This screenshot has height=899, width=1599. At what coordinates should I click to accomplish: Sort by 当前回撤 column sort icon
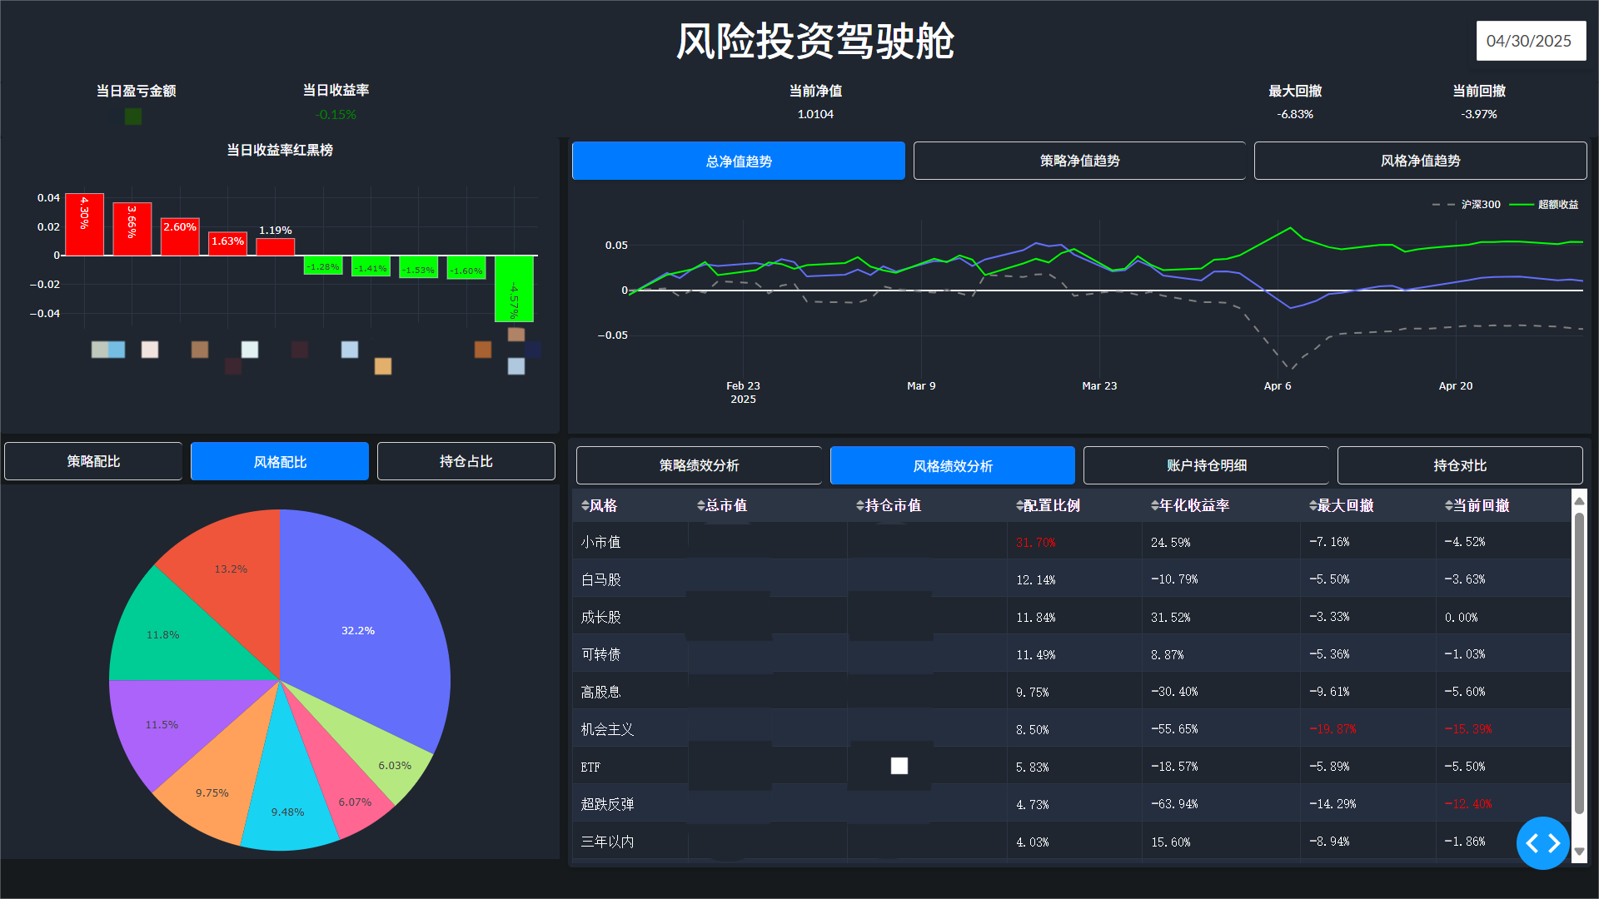coord(1448,506)
